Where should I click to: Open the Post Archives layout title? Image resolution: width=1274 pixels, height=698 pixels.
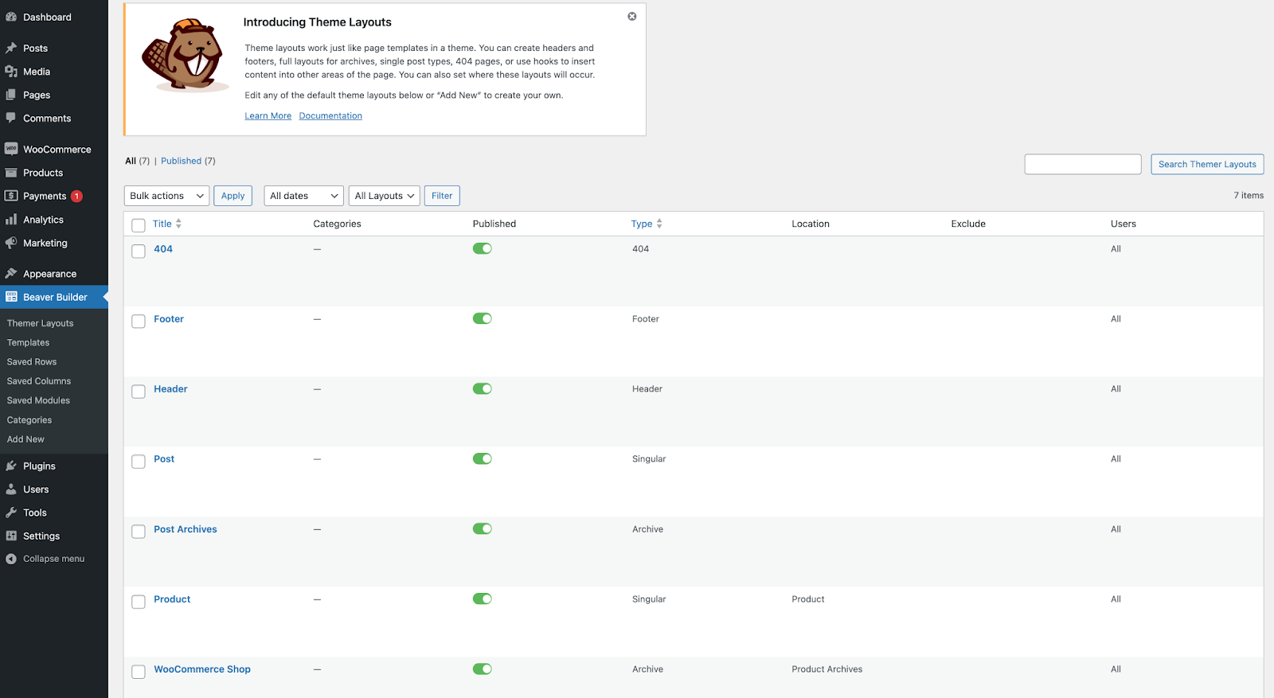(186, 529)
